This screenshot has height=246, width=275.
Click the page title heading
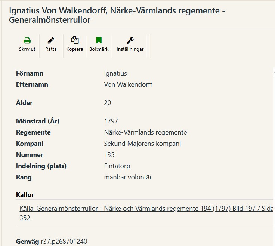pos(117,15)
